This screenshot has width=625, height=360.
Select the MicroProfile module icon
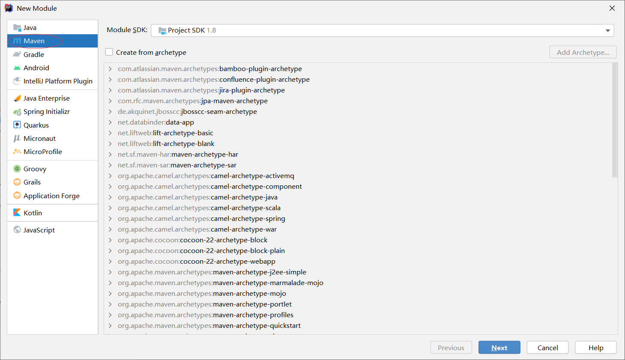(17, 152)
